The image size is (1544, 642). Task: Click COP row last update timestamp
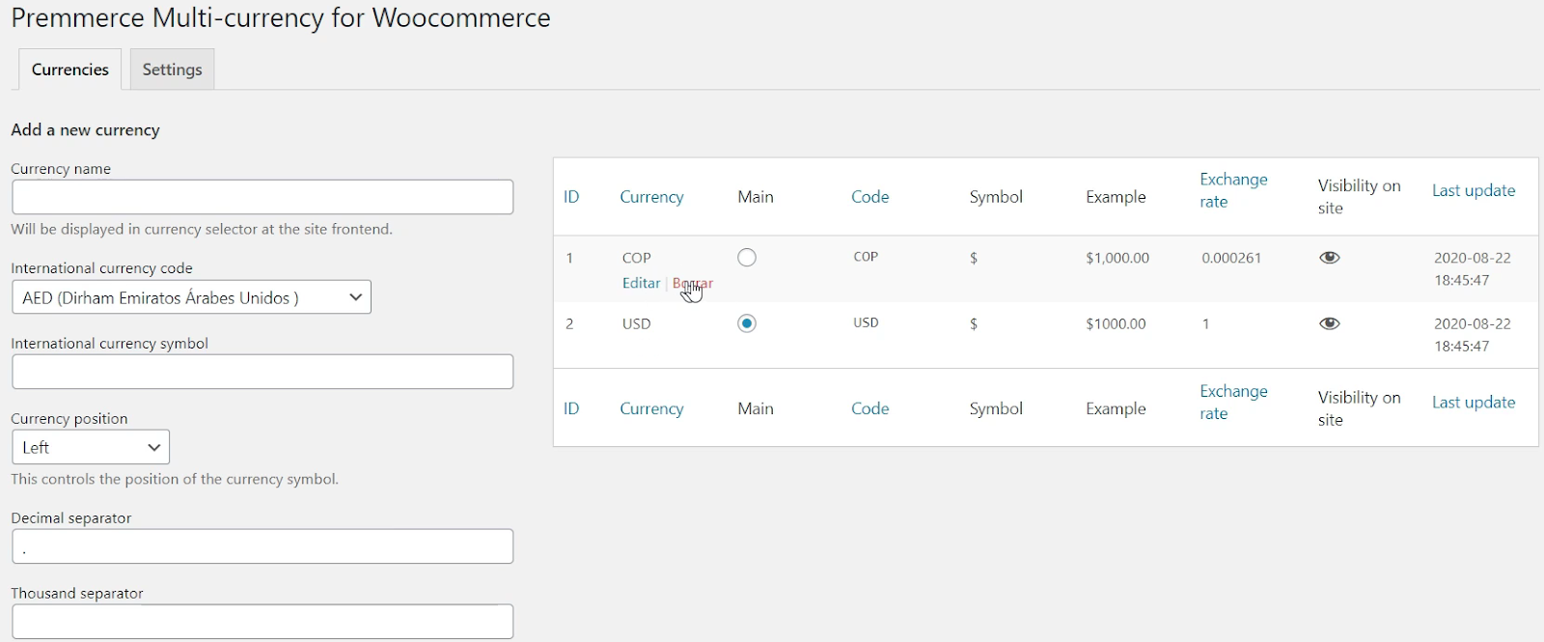coord(1473,269)
